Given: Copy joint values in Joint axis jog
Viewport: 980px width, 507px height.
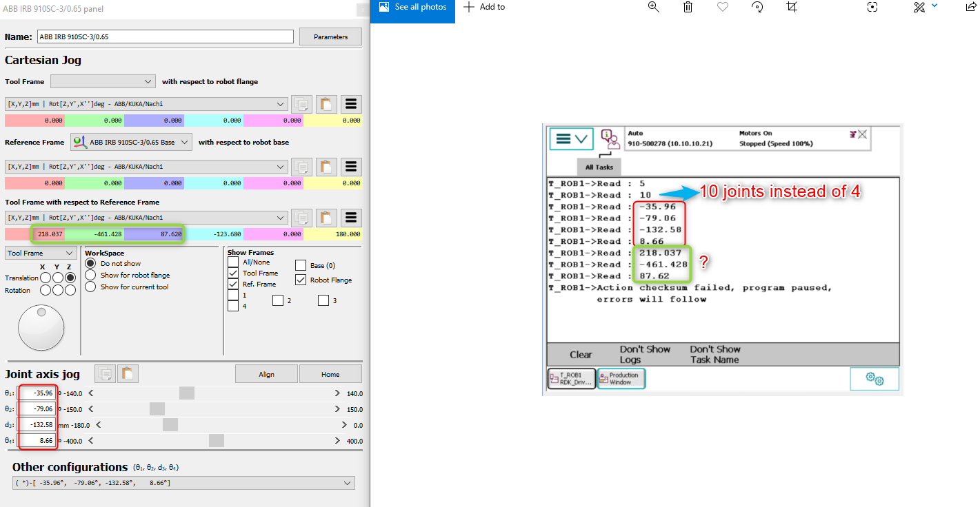Looking at the screenshot, I should coord(106,373).
